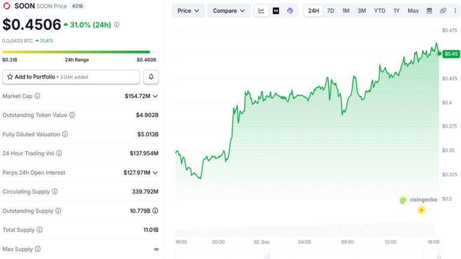Click the 30. Sep date axis label
The image size is (461, 259).
261,242
